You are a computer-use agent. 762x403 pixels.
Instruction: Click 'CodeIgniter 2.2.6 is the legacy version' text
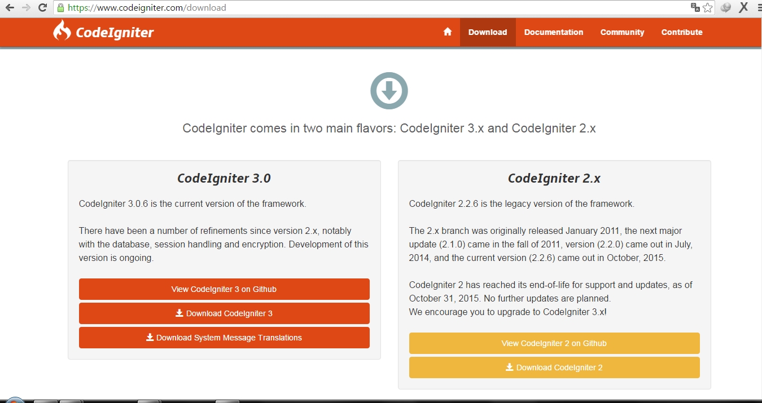[522, 204]
